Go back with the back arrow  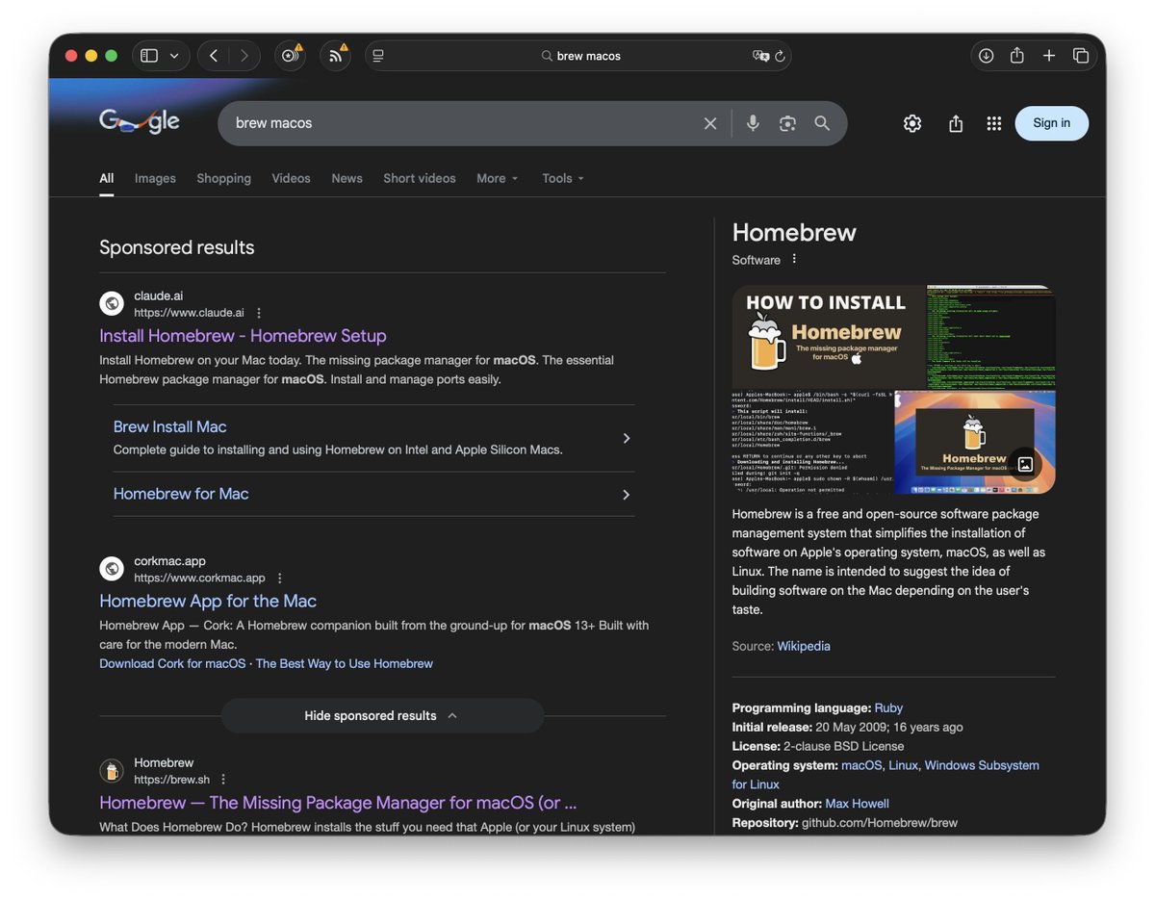coord(214,56)
